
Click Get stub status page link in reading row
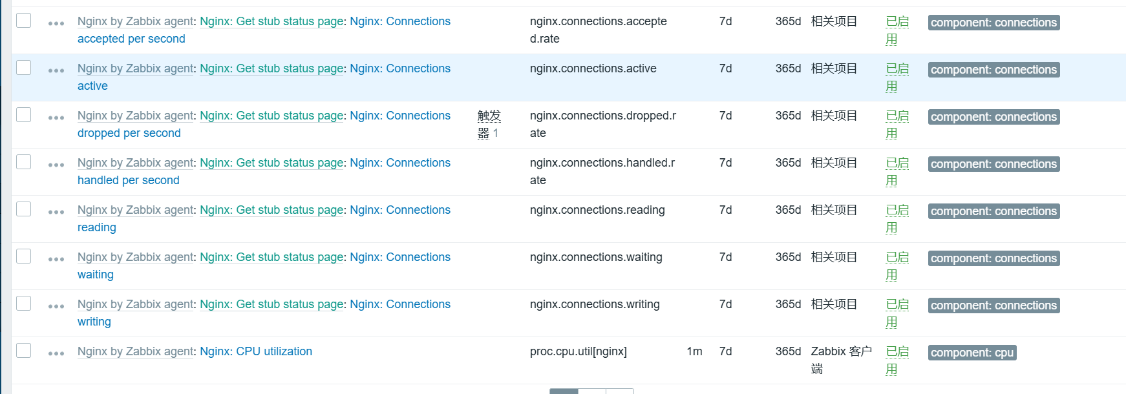(271, 210)
